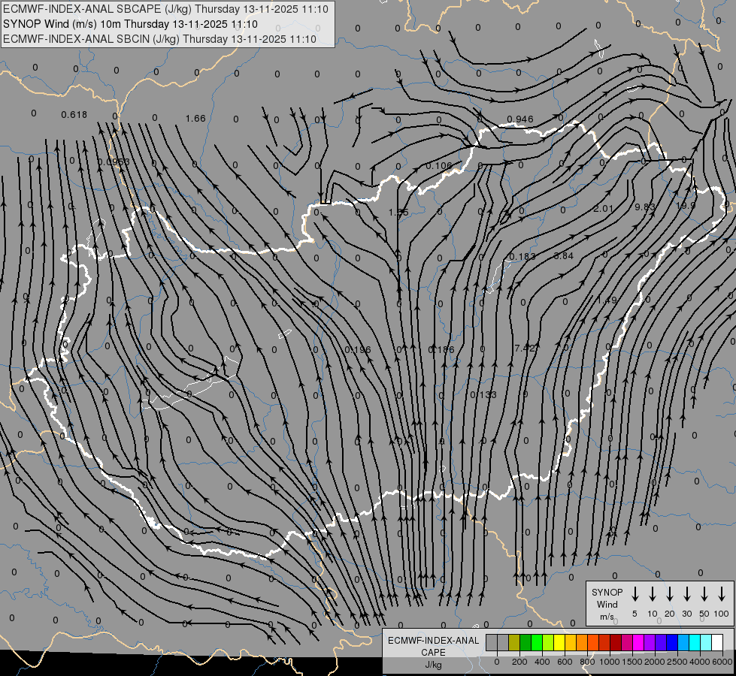Screen dimensions: 736x676
Task: Click the 'SYNOP Wind m/s' legend label
Action: [607, 604]
